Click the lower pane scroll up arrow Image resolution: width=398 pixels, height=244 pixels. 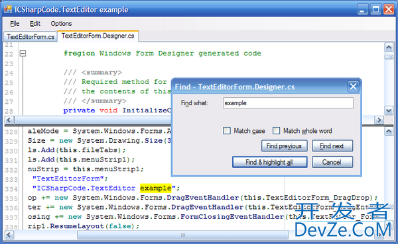pyautogui.click(x=389, y=132)
